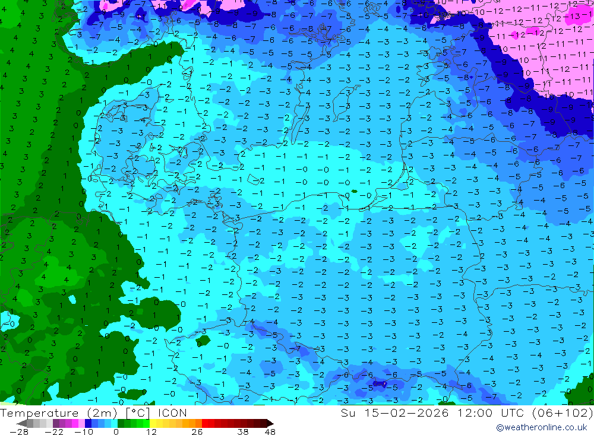Screen dimensions: 594x435
Task: Click the "48" legend scale label
Action: point(270,432)
